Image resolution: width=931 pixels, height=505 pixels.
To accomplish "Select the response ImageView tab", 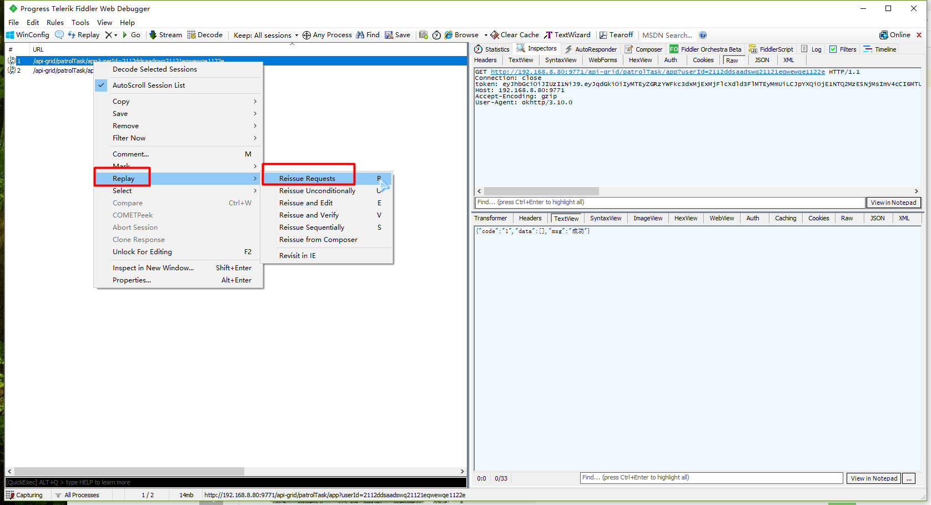I will pos(648,218).
